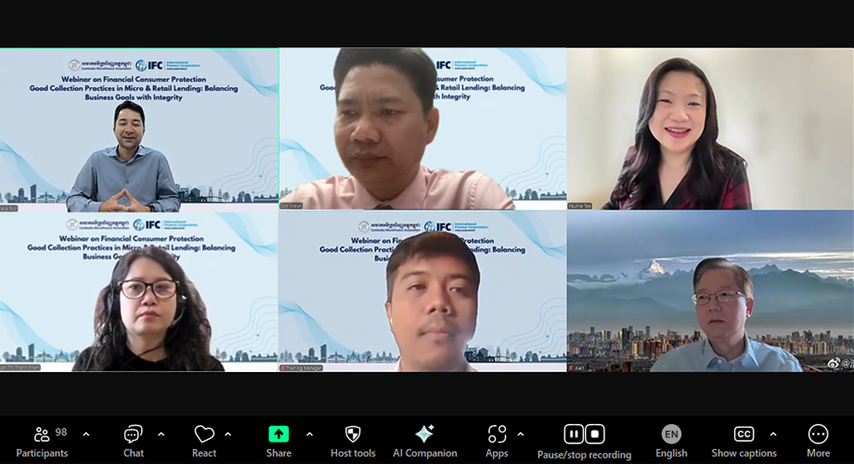Image resolution: width=854 pixels, height=464 pixels.
Task: Open the Participants panel
Action: pos(42,440)
